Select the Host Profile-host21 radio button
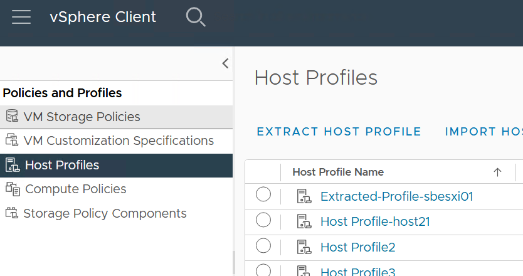Image resolution: width=523 pixels, height=276 pixels. pos(263,220)
